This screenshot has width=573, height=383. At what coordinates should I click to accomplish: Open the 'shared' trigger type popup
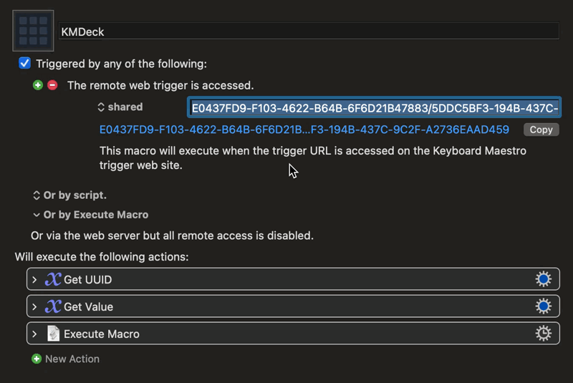coord(120,107)
